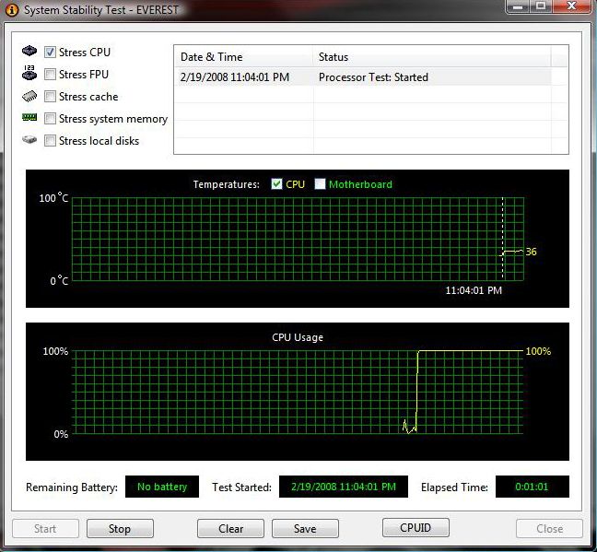Screen dimensions: 597x552
Task: Tick the Stress local disks checkbox
Action: tap(51, 141)
